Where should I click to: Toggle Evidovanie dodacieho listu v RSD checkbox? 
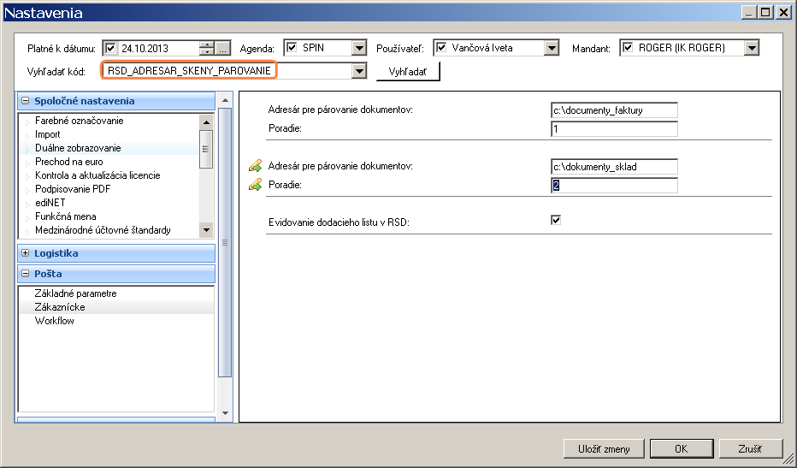pyautogui.click(x=556, y=220)
